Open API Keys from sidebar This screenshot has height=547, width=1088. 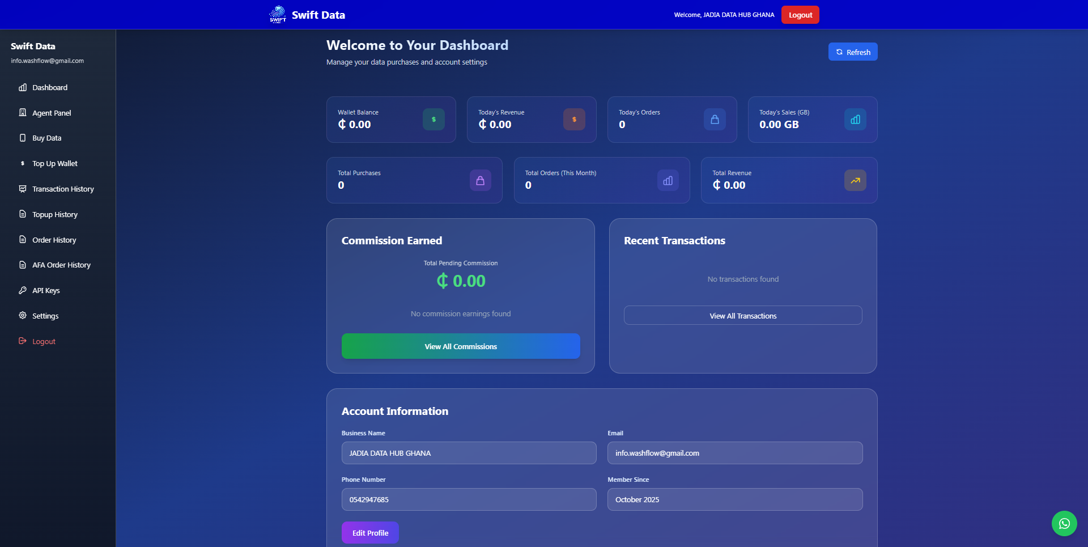coord(45,291)
